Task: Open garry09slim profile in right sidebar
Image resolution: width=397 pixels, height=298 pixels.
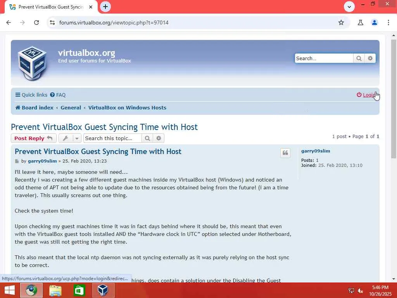Action: tap(316, 151)
